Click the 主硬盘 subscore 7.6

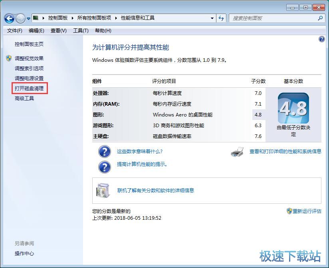[x=258, y=136]
